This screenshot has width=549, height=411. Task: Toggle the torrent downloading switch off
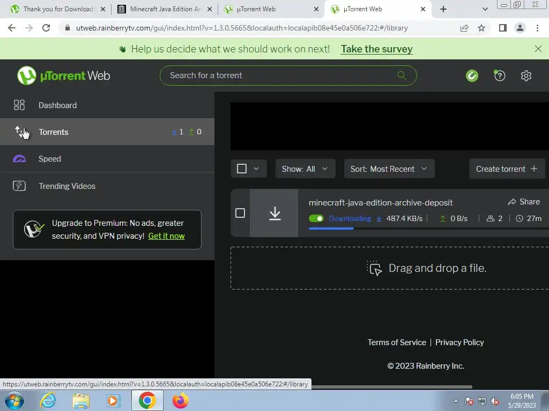click(316, 218)
